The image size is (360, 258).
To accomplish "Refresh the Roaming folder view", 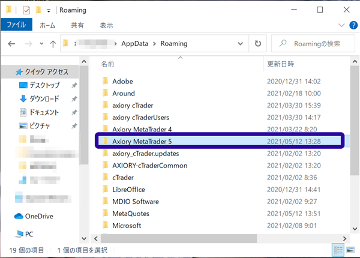I will pos(258,43).
